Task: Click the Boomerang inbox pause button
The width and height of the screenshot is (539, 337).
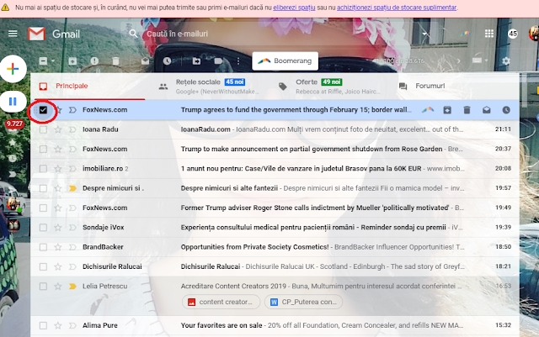Action: pyautogui.click(x=13, y=102)
